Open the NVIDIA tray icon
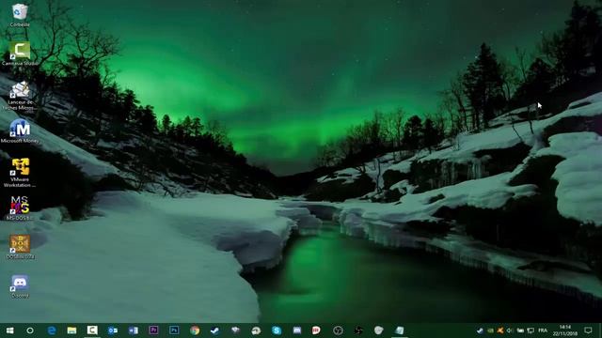The height and width of the screenshot is (338, 602). [490, 330]
